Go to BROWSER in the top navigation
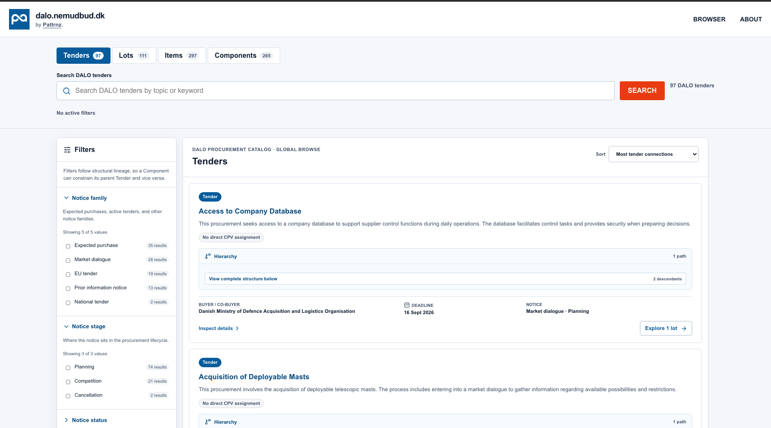The image size is (771, 428). coord(709,19)
